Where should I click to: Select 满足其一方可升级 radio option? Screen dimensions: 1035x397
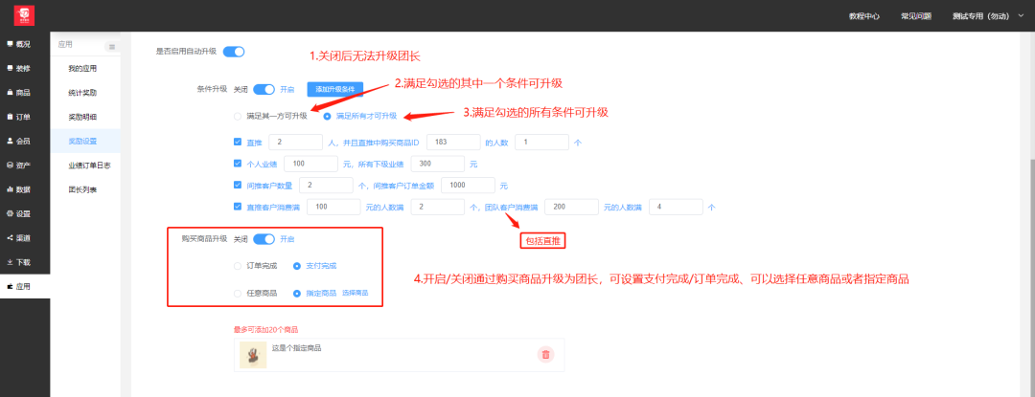(239, 116)
